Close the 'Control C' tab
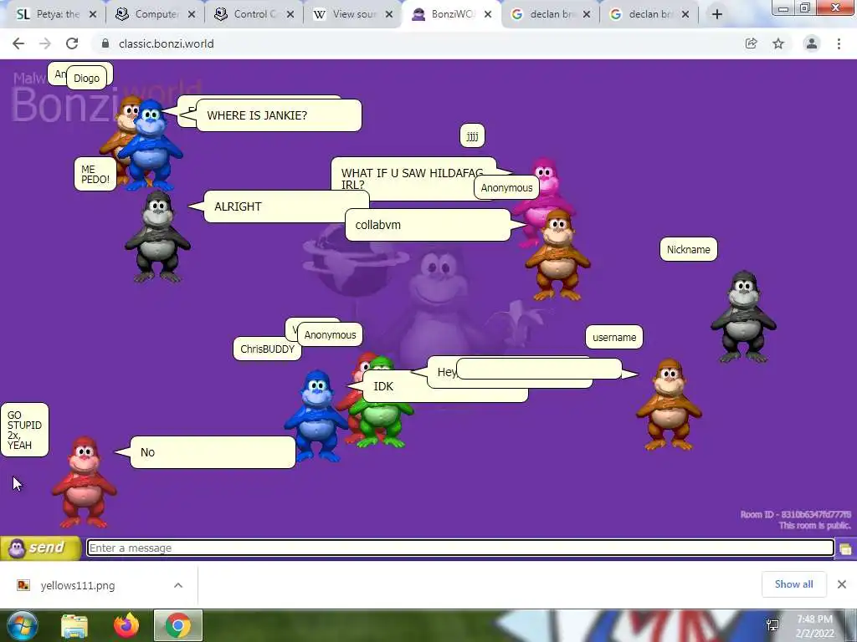 [x=290, y=15]
